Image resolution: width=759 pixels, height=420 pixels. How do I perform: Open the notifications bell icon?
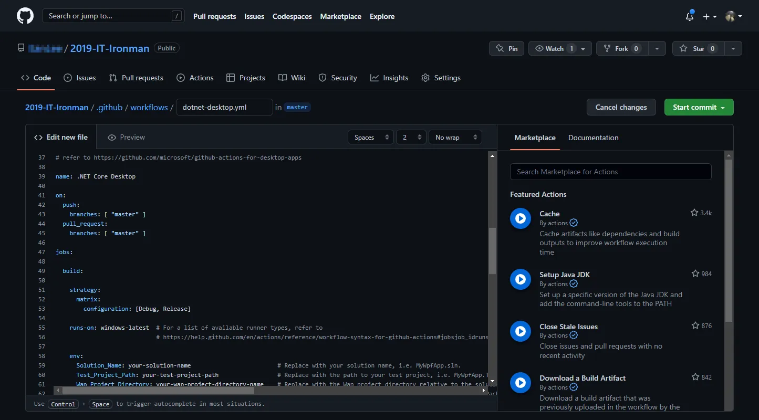(689, 16)
